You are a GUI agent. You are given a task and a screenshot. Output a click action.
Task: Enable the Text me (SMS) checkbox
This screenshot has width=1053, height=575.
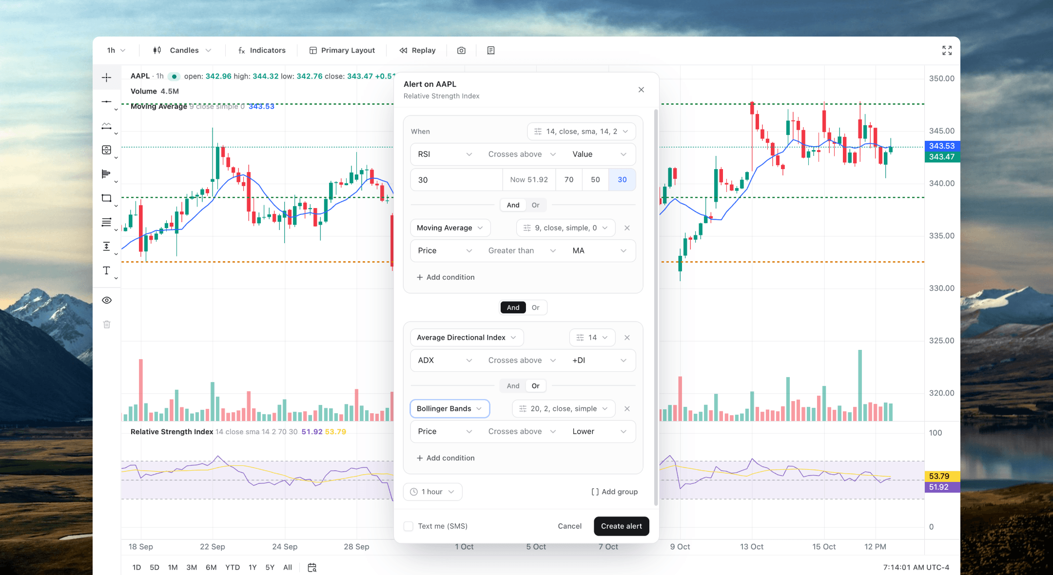pyautogui.click(x=409, y=526)
